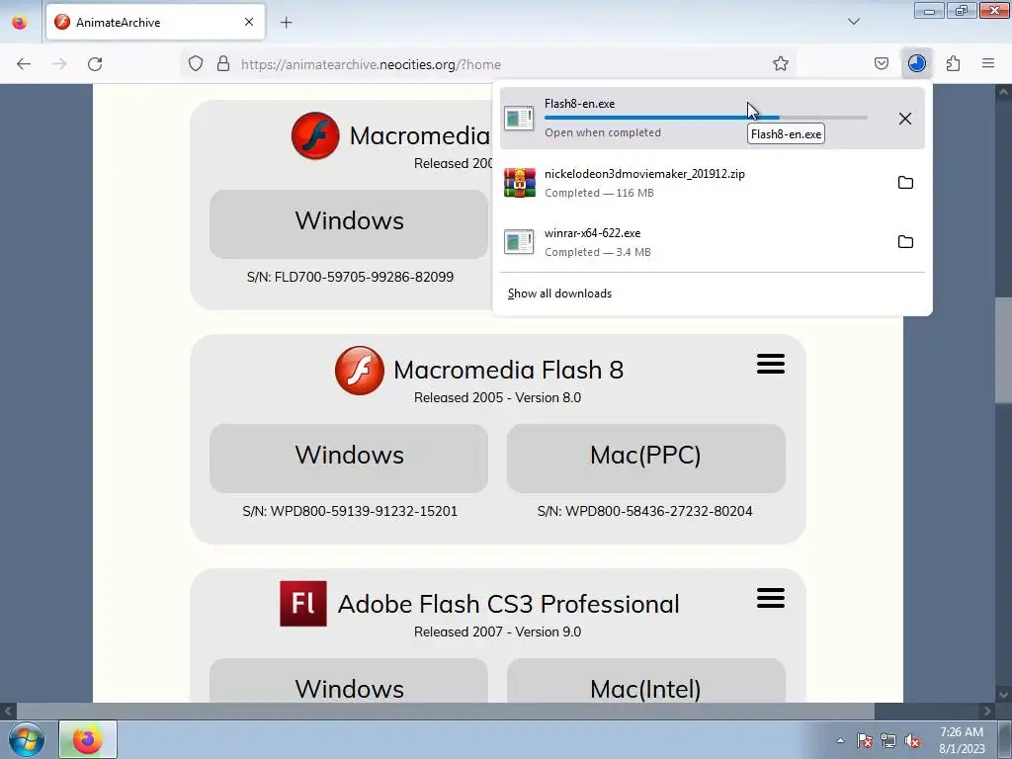Click the vertical scrollbar down arrow
1012x759 pixels.
(1003, 695)
